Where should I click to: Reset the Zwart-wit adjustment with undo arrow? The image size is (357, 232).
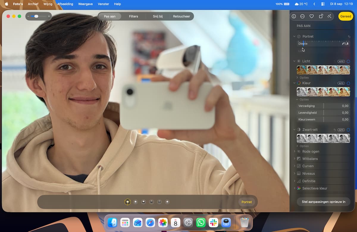pos(335,130)
